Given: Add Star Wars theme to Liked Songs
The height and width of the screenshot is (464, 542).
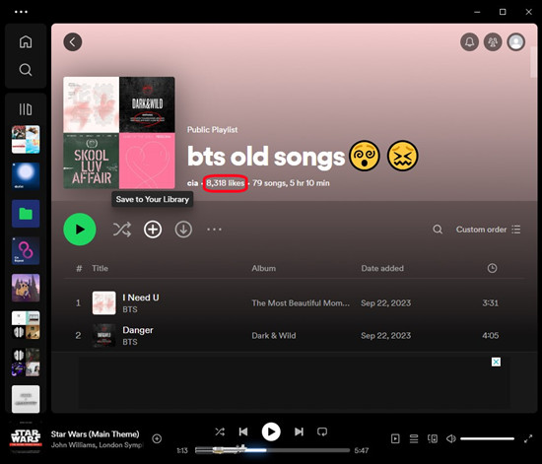Looking at the screenshot, I should (157, 438).
